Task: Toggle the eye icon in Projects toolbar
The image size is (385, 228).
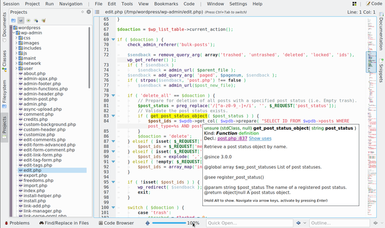Action: pyautogui.click(x=21, y=20)
